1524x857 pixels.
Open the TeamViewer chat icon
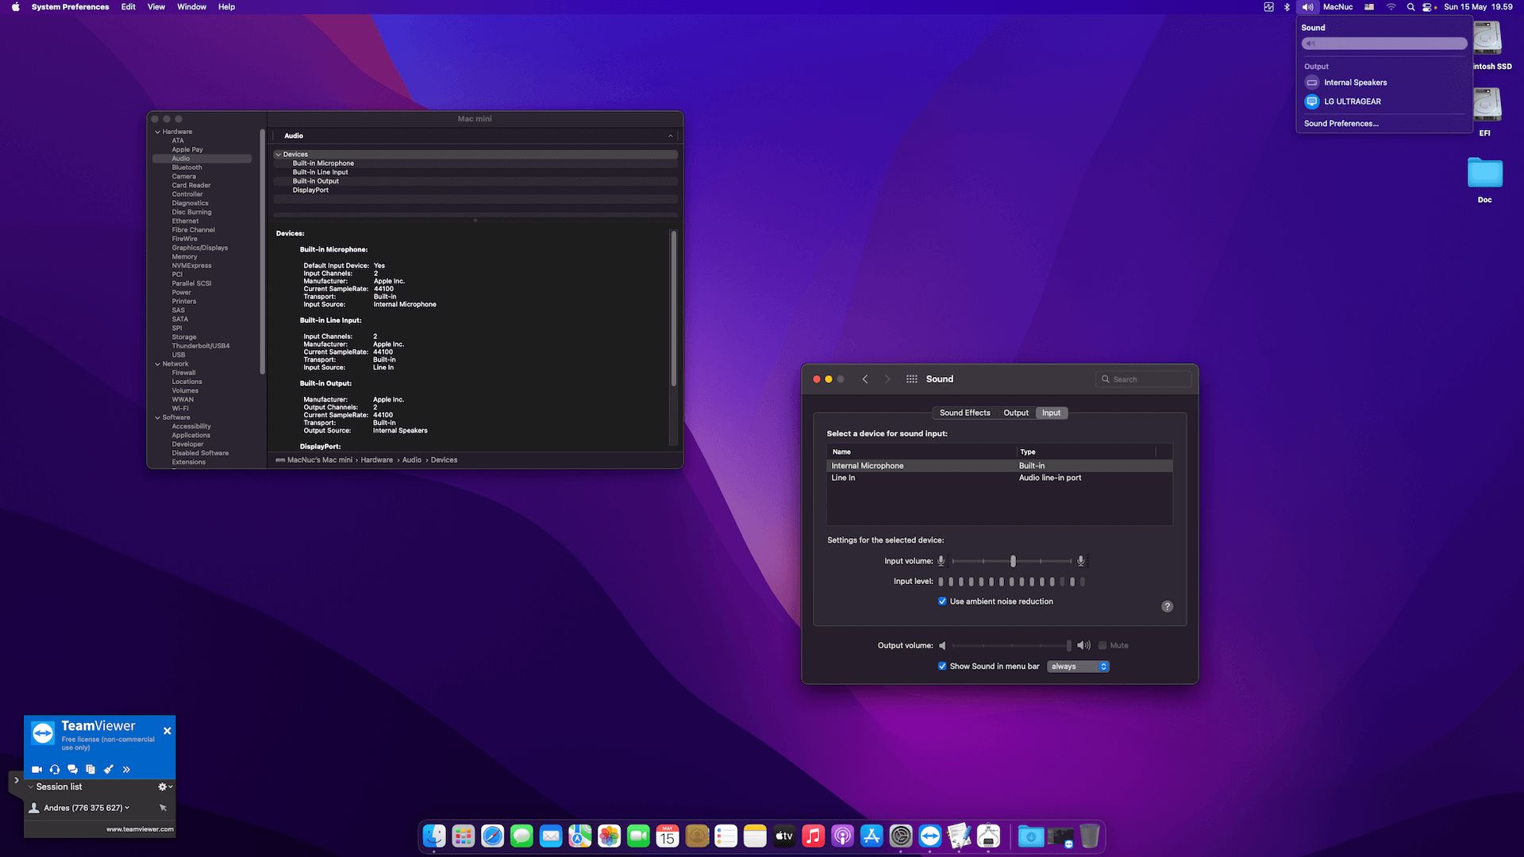(72, 769)
